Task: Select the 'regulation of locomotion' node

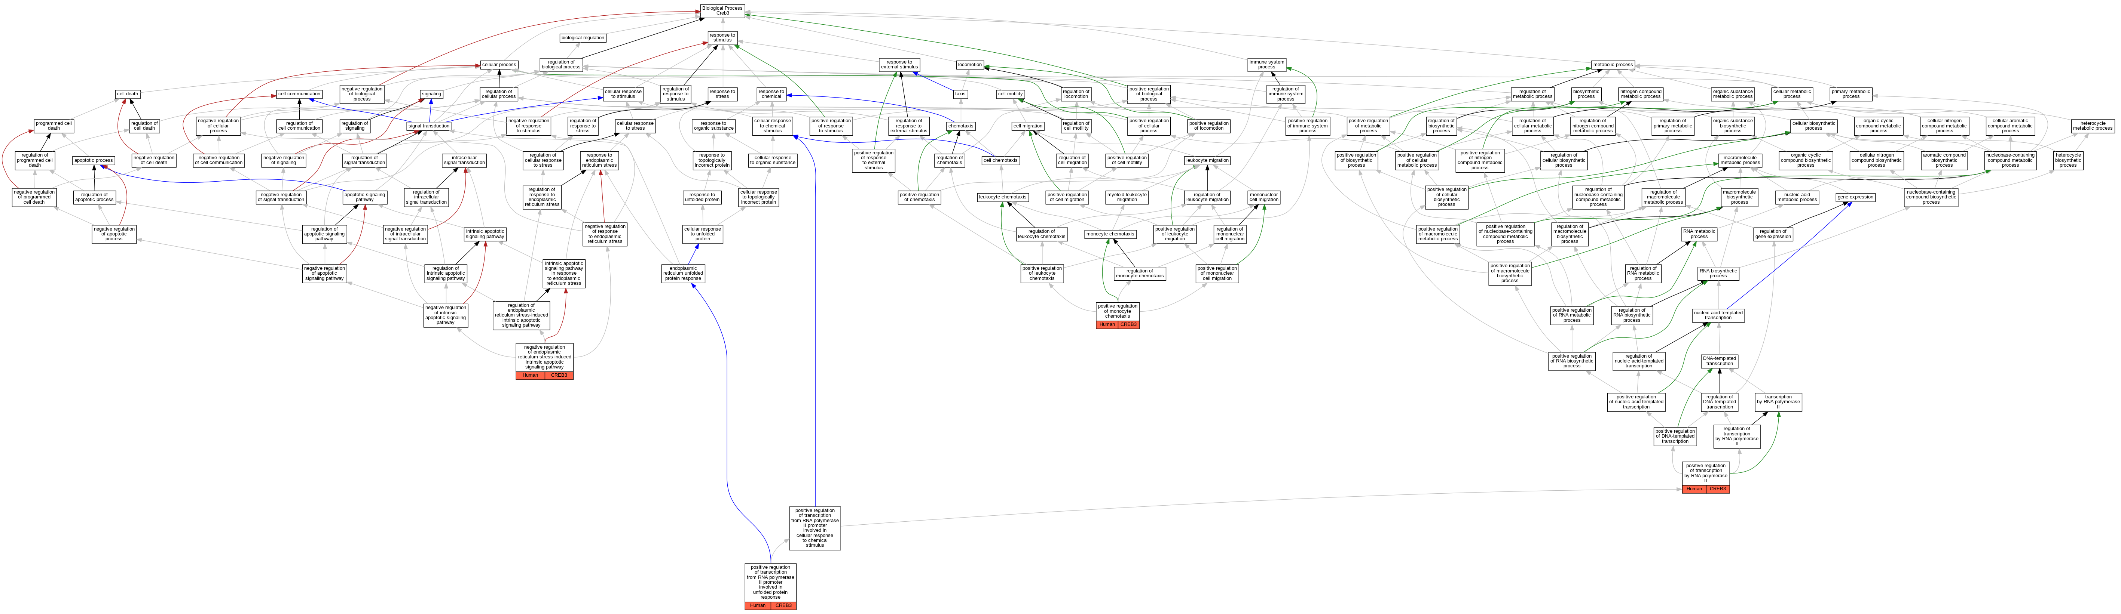Action: (x=1075, y=94)
